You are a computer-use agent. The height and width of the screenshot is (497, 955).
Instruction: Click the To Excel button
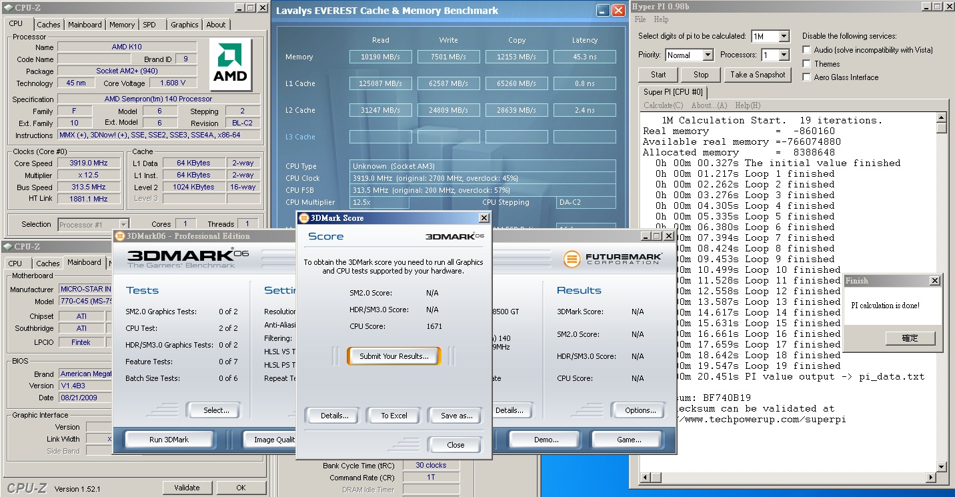click(x=394, y=415)
